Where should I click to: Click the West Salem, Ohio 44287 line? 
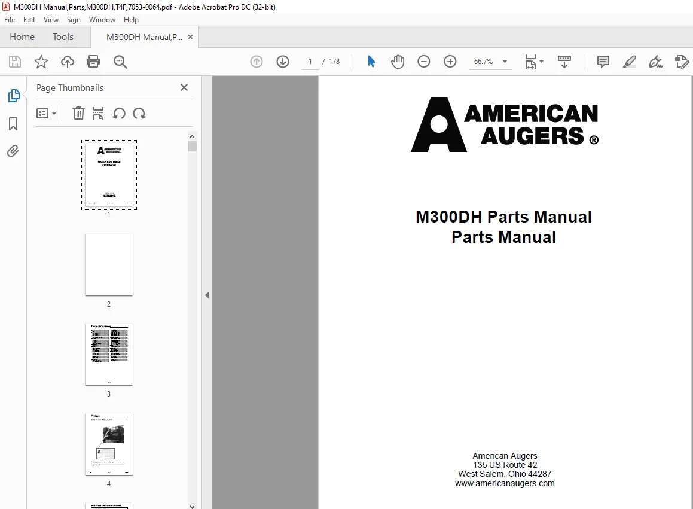[x=505, y=474]
